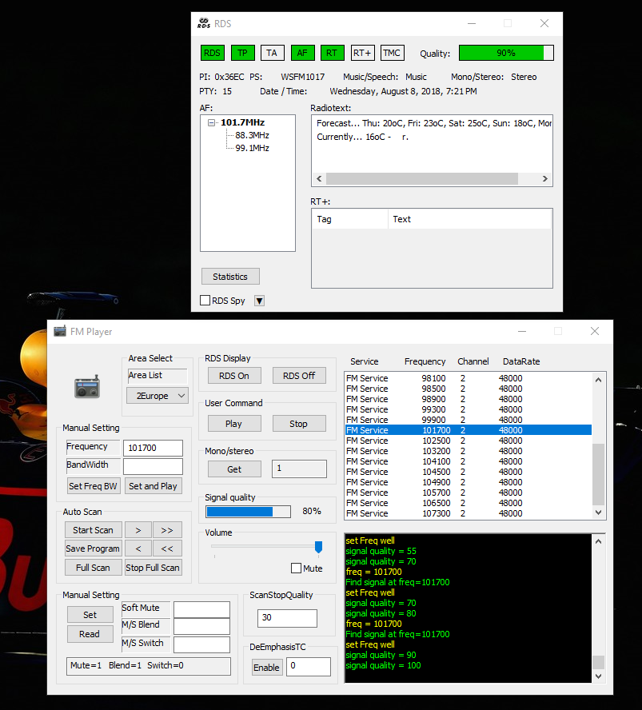Collapse the 101.7MHz AF tree node
The width and height of the screenshot is (642, 710).
tap(211, 123)
